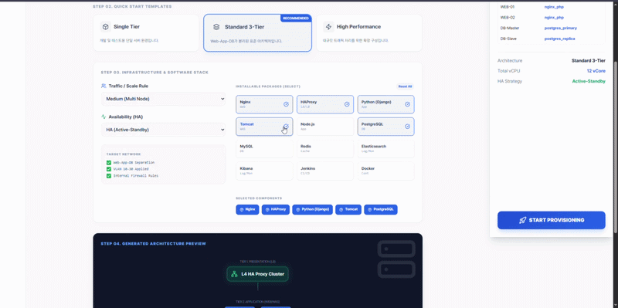Image resolution: width=618 pixels, height=308 pixels.
Task: Click the START PROVISIONING button
Action: (552, 220)
